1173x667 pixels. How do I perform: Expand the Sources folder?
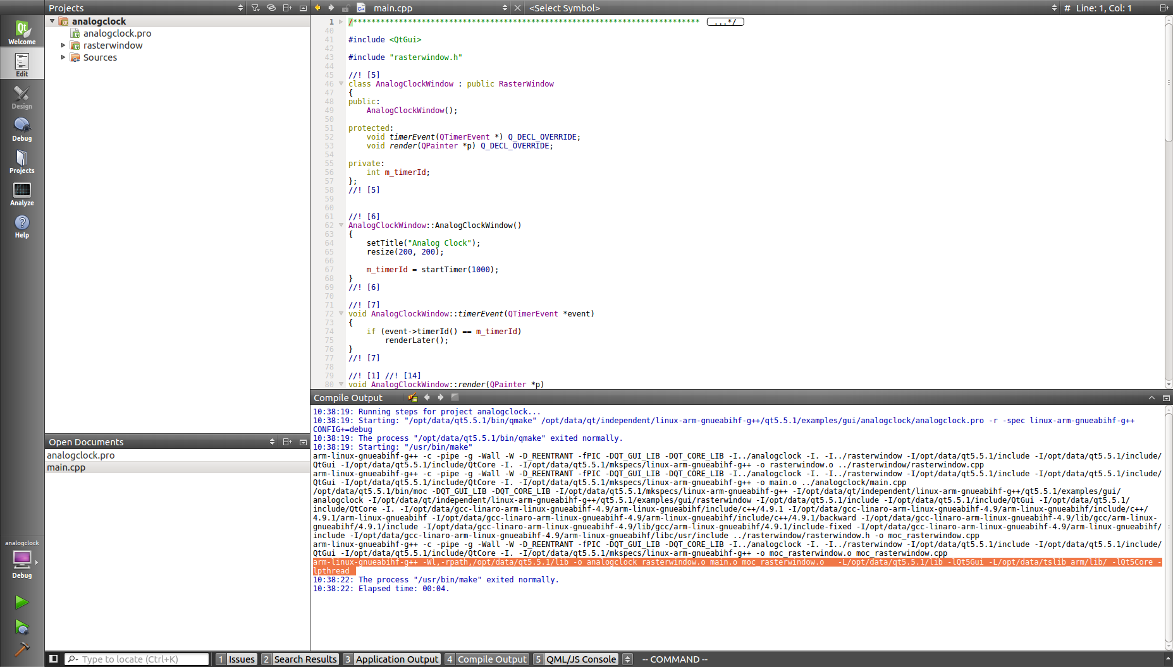click(x=63, y=57)
